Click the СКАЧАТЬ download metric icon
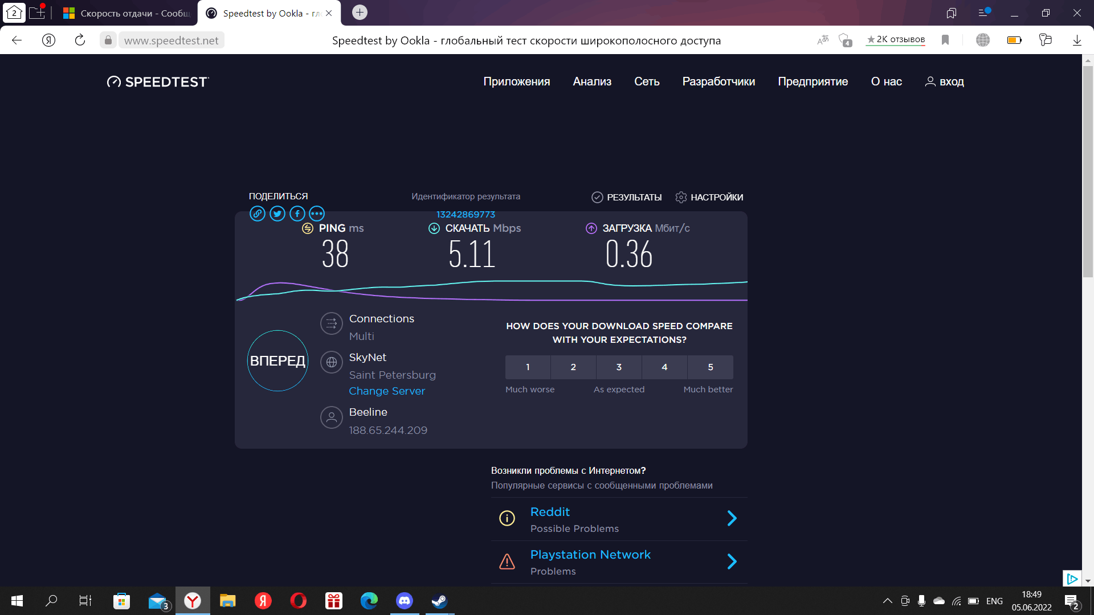Viewport: 1094px width, 615px height. point(435,228)
